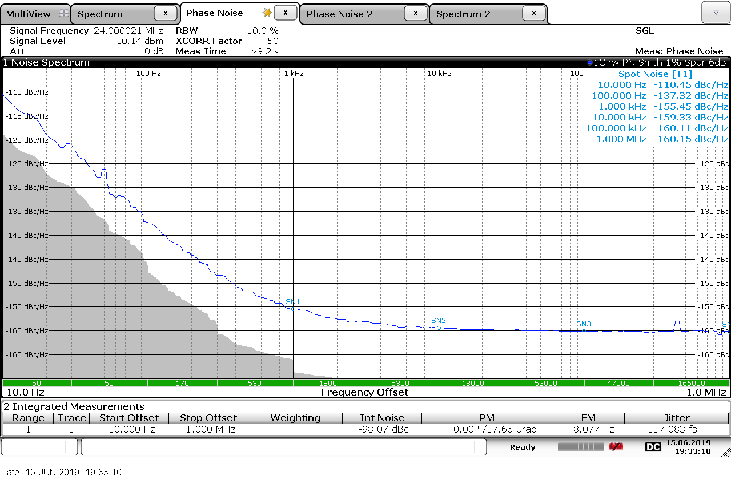Click the 1.000 kHz spot noise row

tap(664, 107)
